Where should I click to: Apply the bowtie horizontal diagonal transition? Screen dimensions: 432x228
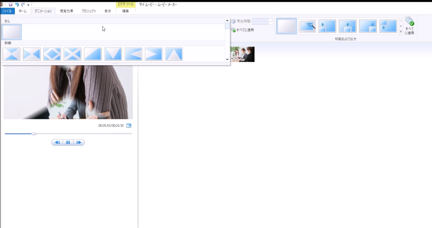[x=31, y=54]
